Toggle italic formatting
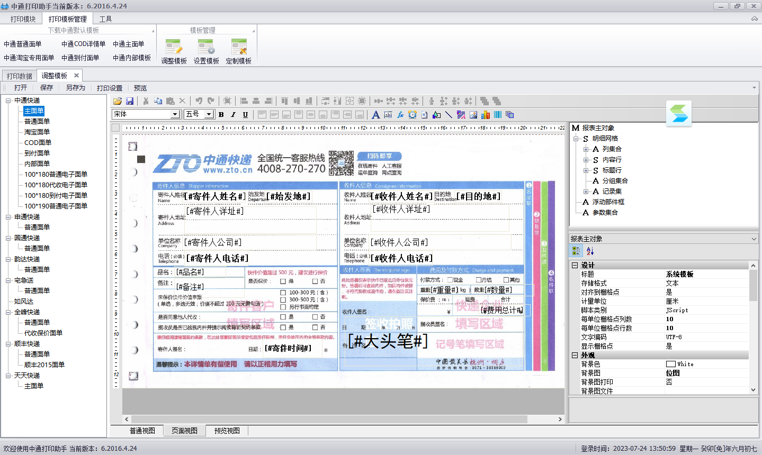Screen dimensions: 762x455 coord(233,114)
